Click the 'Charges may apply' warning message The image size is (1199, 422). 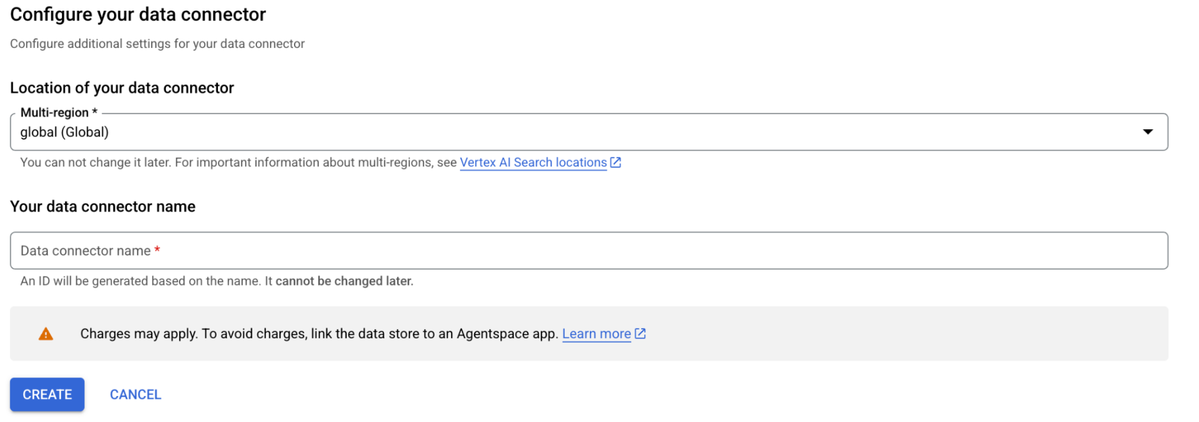(318, 334)
